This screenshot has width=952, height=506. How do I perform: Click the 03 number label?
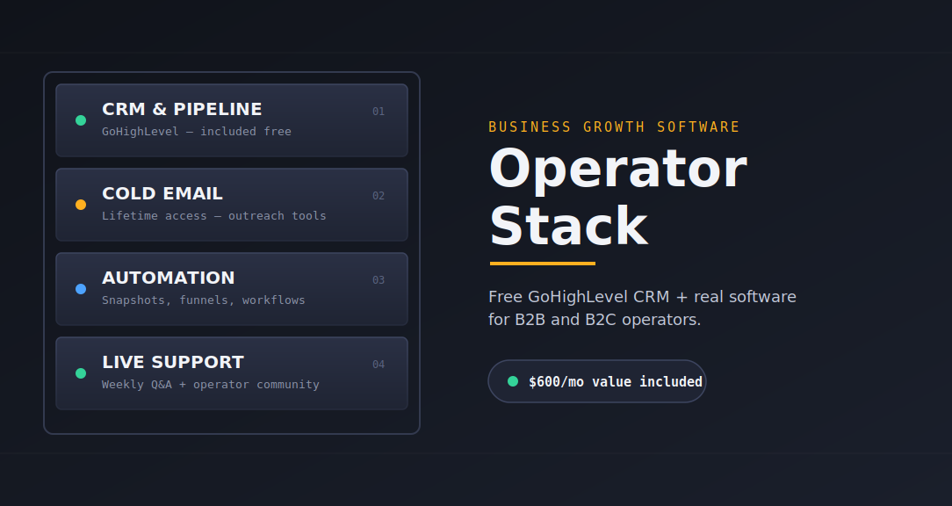coord(379,280)
